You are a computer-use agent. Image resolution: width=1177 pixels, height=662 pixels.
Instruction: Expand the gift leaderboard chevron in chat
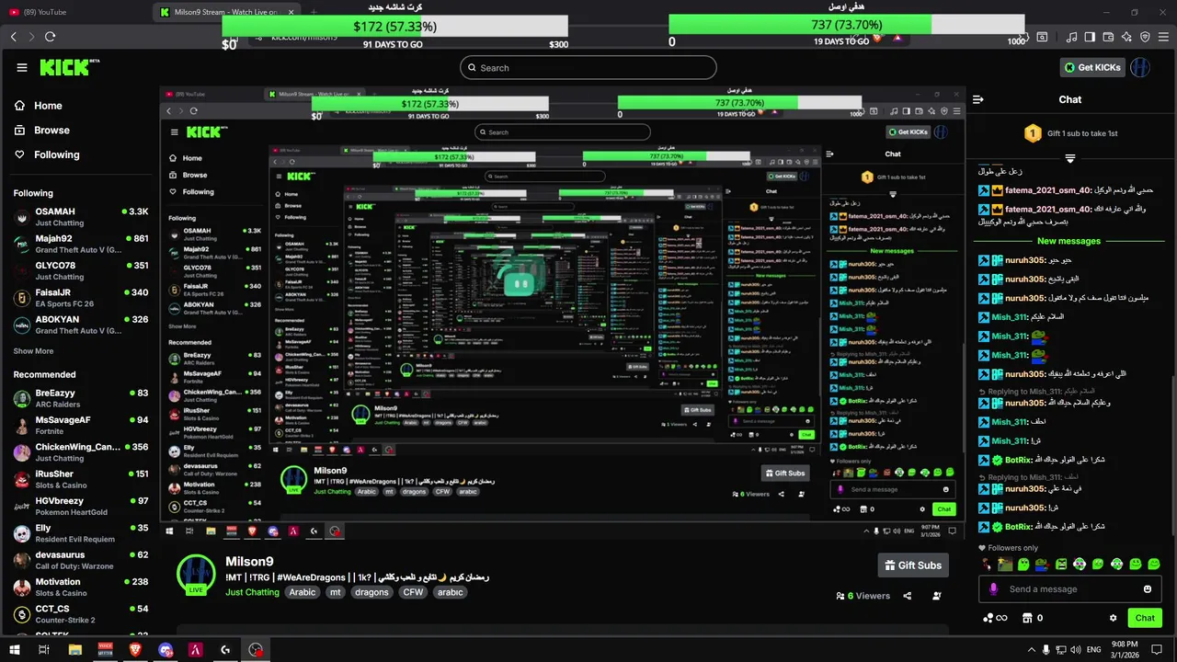coord(1069,158)
